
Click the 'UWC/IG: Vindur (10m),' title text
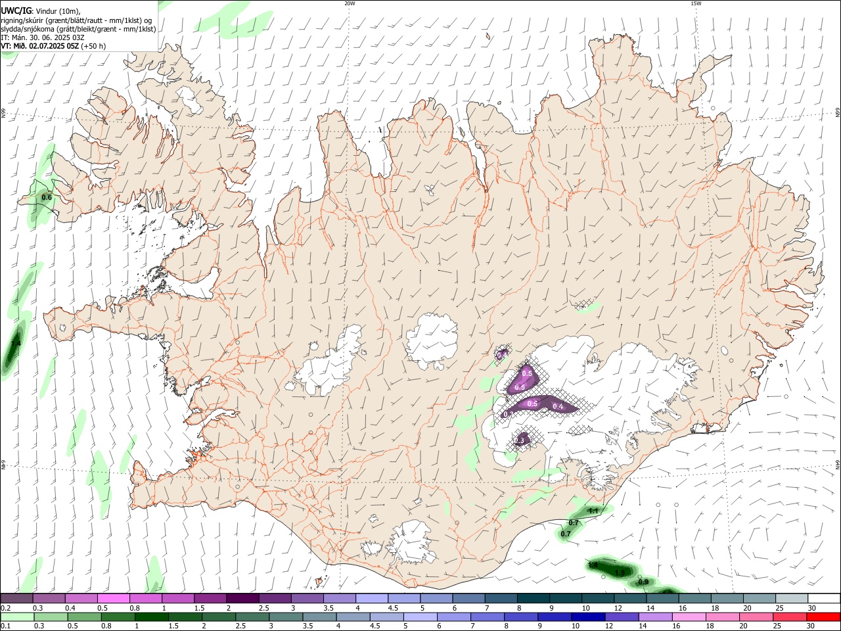(x=41, y=11)
